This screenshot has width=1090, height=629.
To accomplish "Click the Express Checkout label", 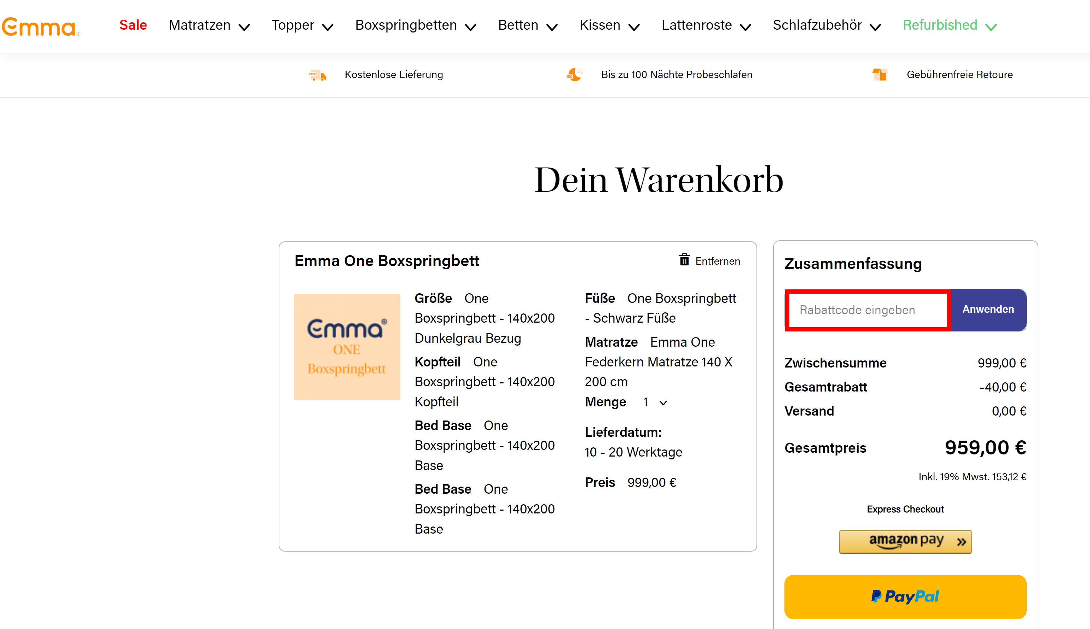I will 905,509.
